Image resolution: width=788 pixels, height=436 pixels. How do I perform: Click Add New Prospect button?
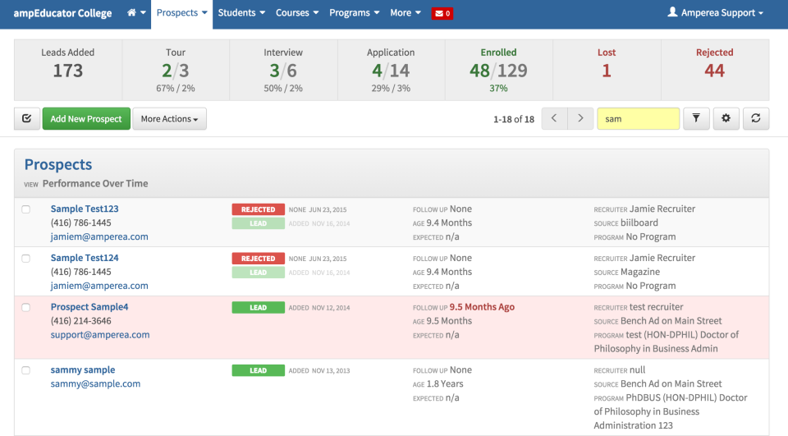point(86,119)
